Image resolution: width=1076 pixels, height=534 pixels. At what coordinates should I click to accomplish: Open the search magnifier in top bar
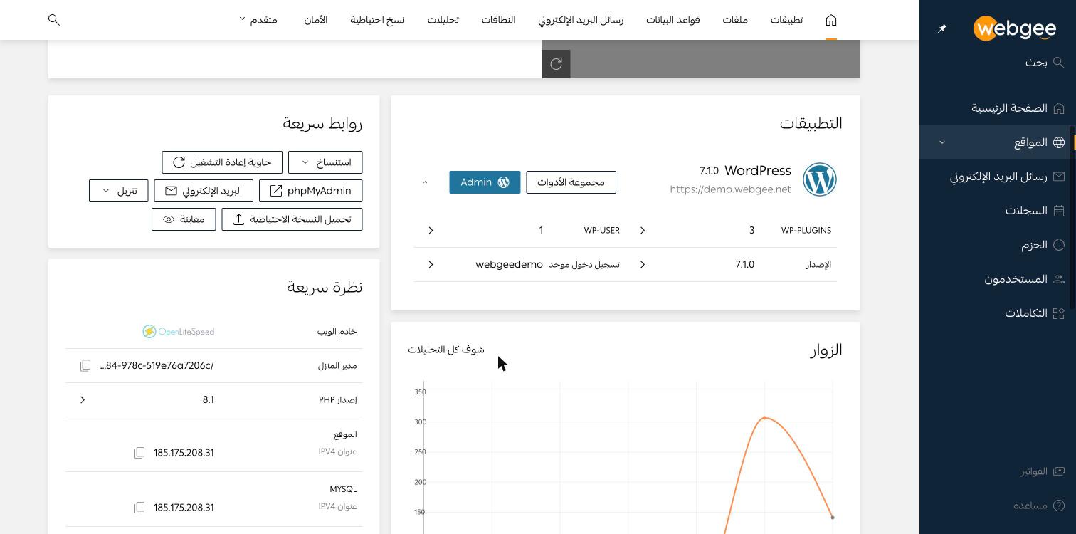pyautogui.click(x=54, y=20)
